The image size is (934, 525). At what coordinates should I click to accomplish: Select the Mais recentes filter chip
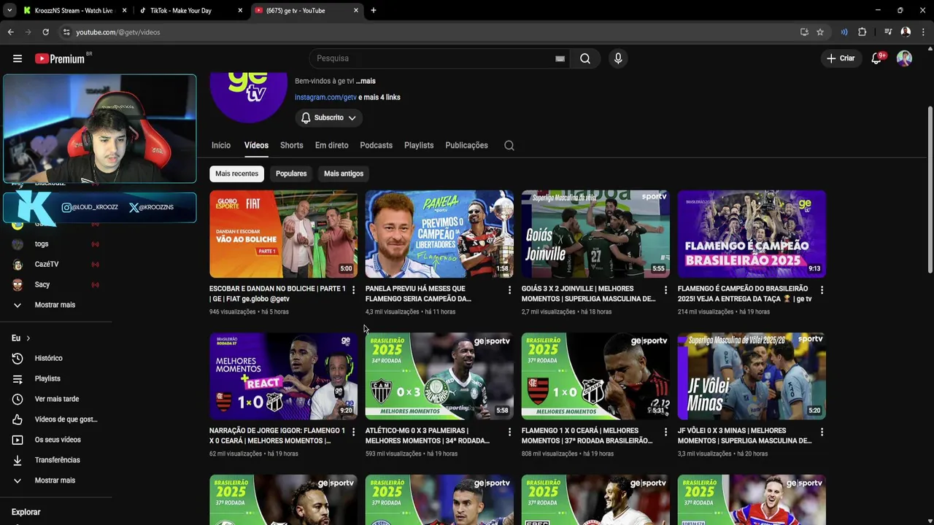(x=236, y=174)
